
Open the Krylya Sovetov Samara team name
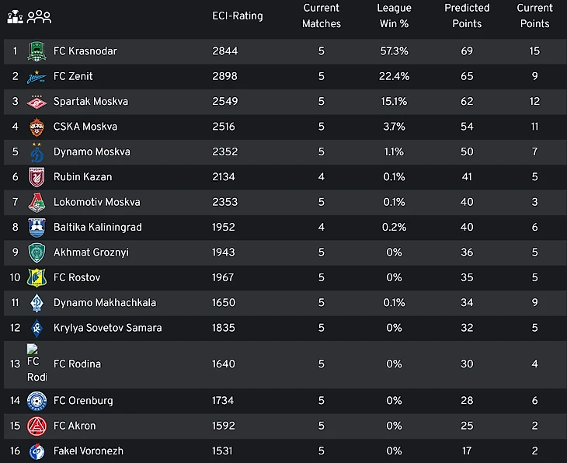pos(108,328)
